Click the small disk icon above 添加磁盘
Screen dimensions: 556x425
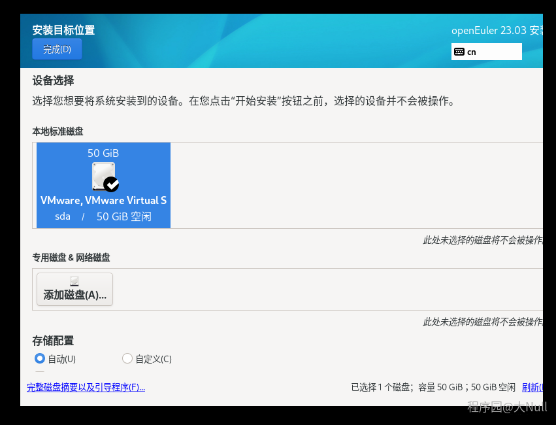pos(74,280)
